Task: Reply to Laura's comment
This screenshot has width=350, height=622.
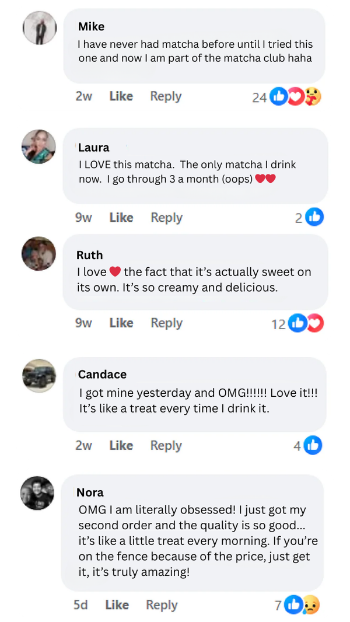Action: point(166,217)
